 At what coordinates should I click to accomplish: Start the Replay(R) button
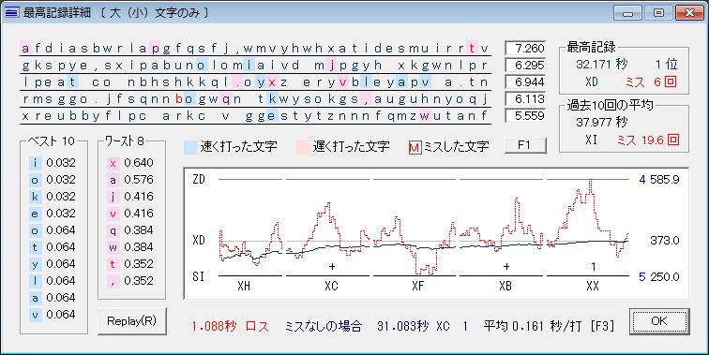coord(131,321)
